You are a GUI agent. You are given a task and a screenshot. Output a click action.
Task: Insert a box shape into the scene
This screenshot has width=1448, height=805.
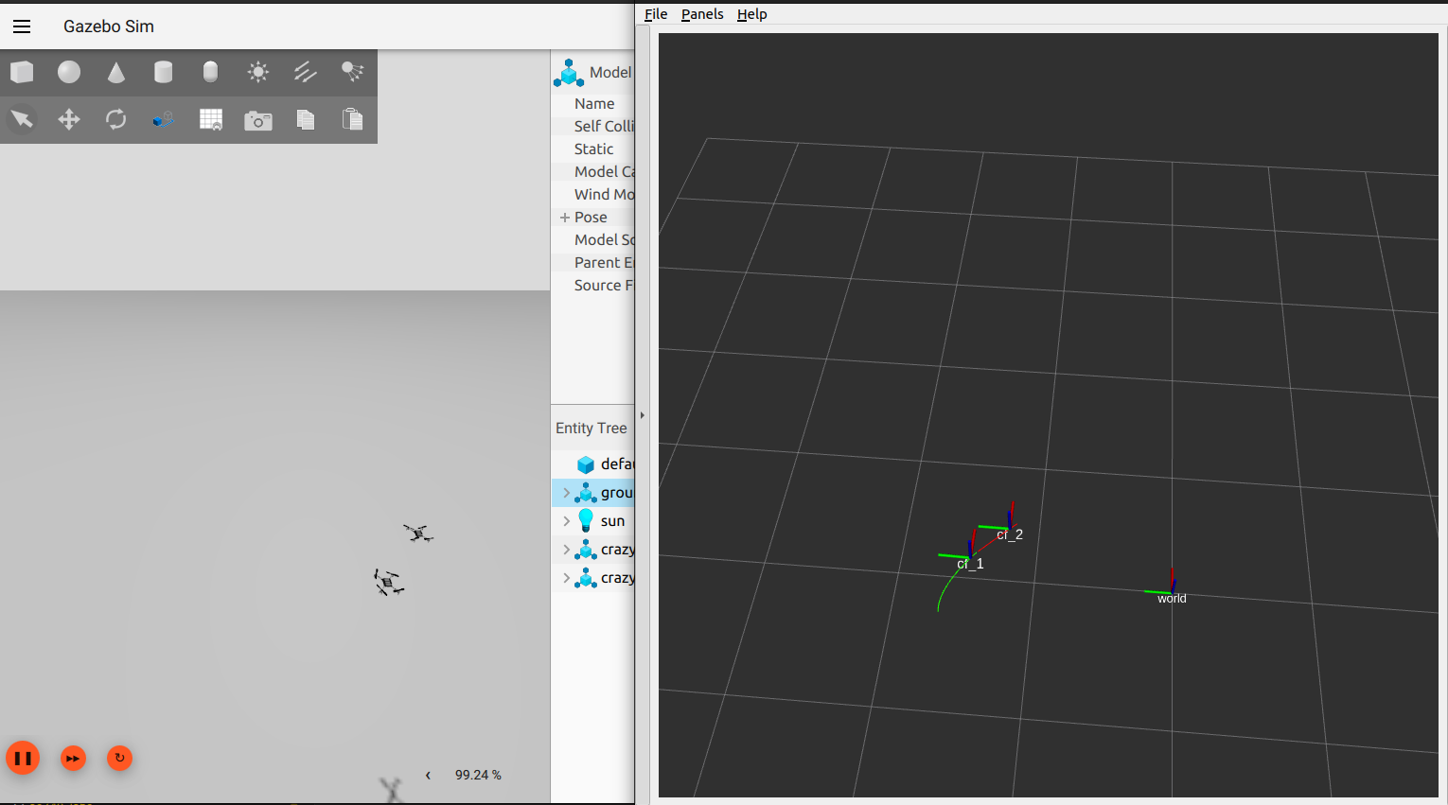pyautogui.click(x=21, y=72)
